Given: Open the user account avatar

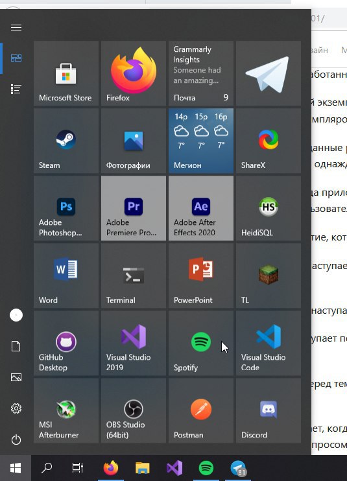Looking at the screenshot, I should (16, 315).
